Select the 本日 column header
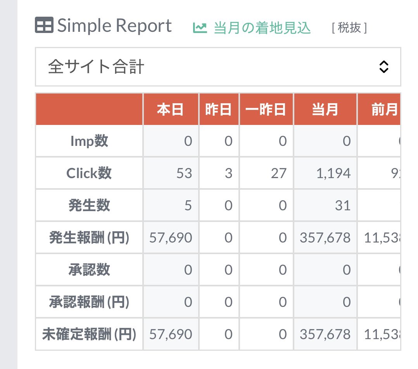This screenshot has height=369, width=418. [171, 109]
